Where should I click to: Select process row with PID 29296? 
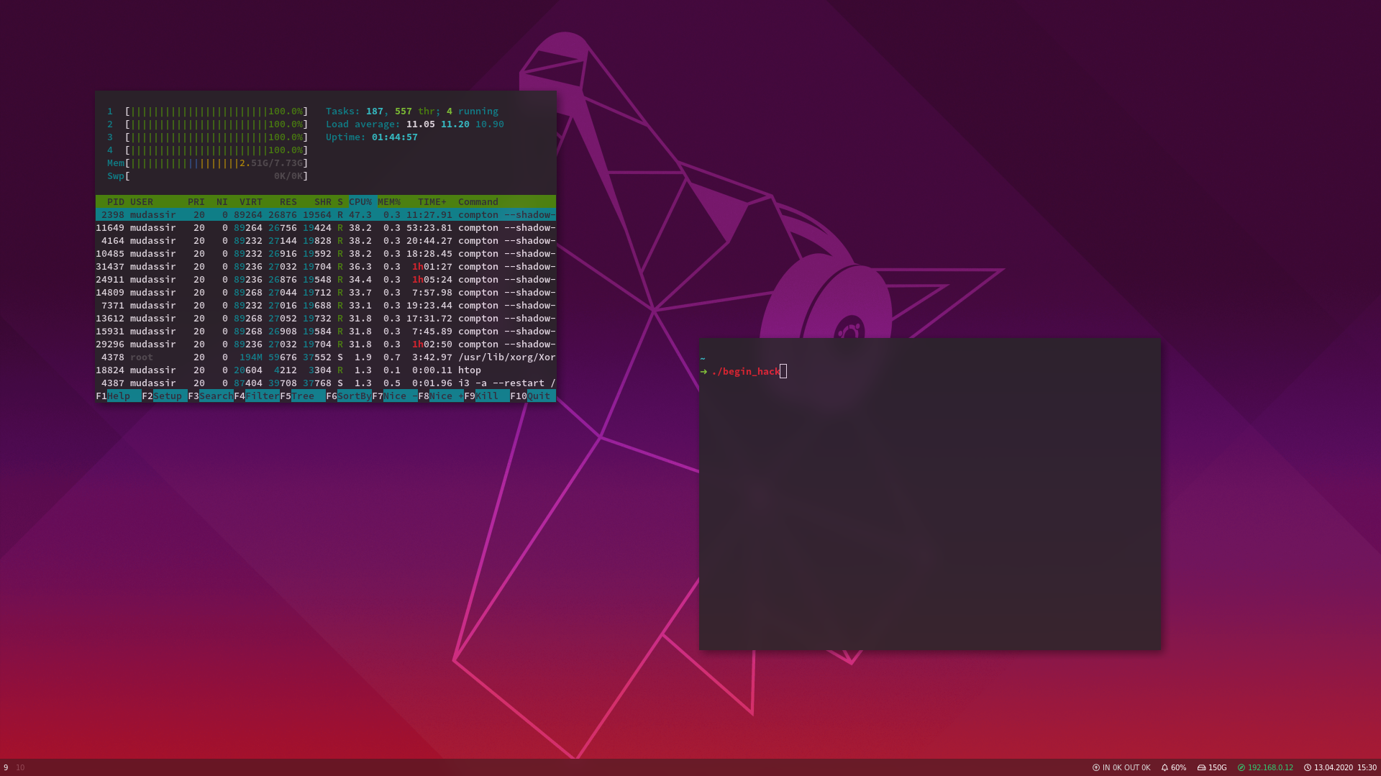coord(326,344)
